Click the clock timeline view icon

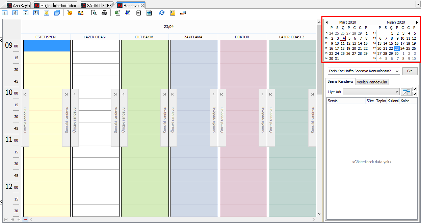pyautogui.click(x=47, y=13)
